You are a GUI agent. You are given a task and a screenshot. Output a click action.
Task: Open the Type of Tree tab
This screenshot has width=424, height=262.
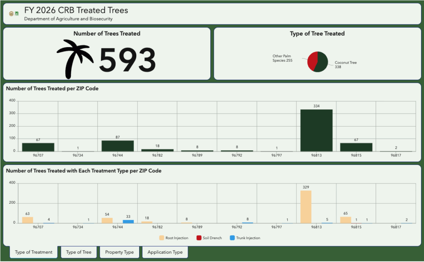(79, 252)
